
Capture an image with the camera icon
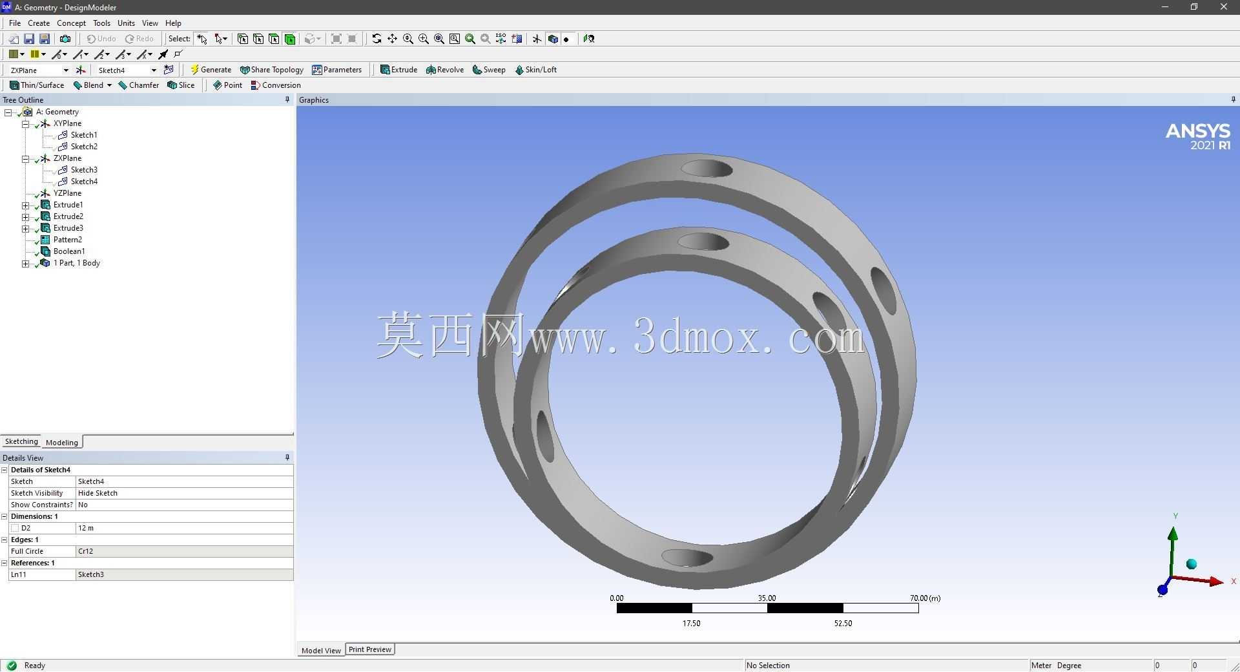(x=65, y=39)
